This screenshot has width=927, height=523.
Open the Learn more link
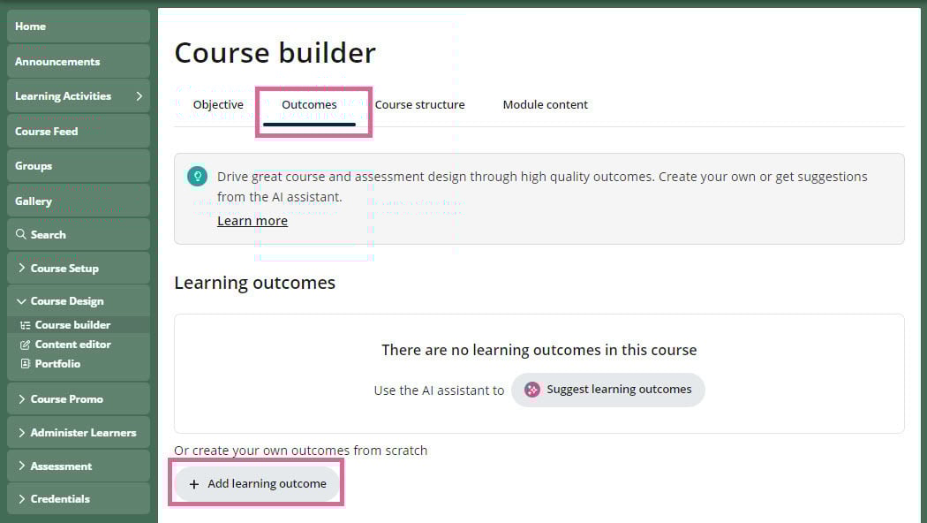point(252,220)
